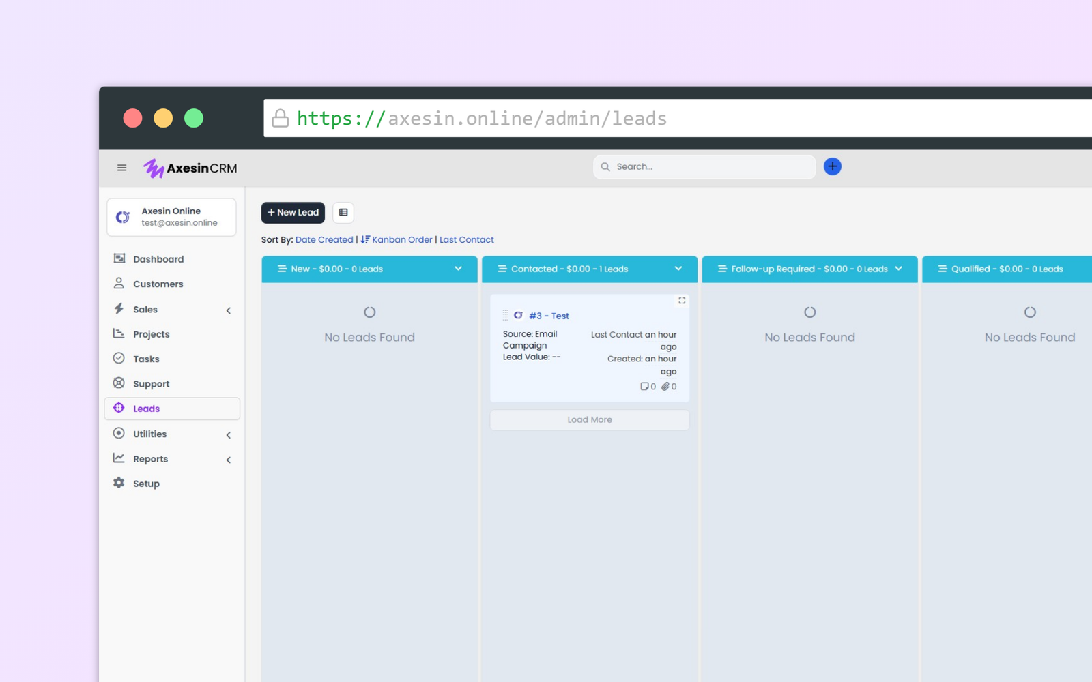
Task: Open the New column dropdown chevron
Action: point(458,269)
